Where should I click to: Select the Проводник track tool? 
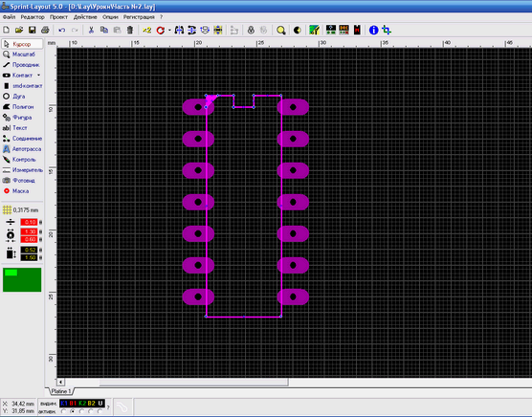[x=22, y=65]
